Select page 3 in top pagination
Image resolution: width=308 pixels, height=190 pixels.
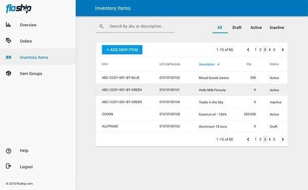click(x=265, y=50)
